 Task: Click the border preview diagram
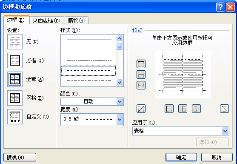pyautogui.click(x=183, y=75)
